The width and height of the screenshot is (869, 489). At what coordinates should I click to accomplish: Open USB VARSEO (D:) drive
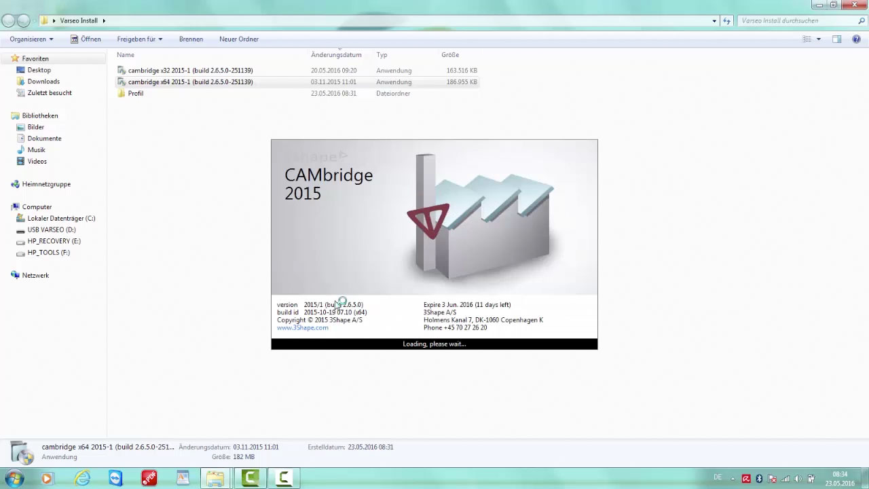click(52, 230)
